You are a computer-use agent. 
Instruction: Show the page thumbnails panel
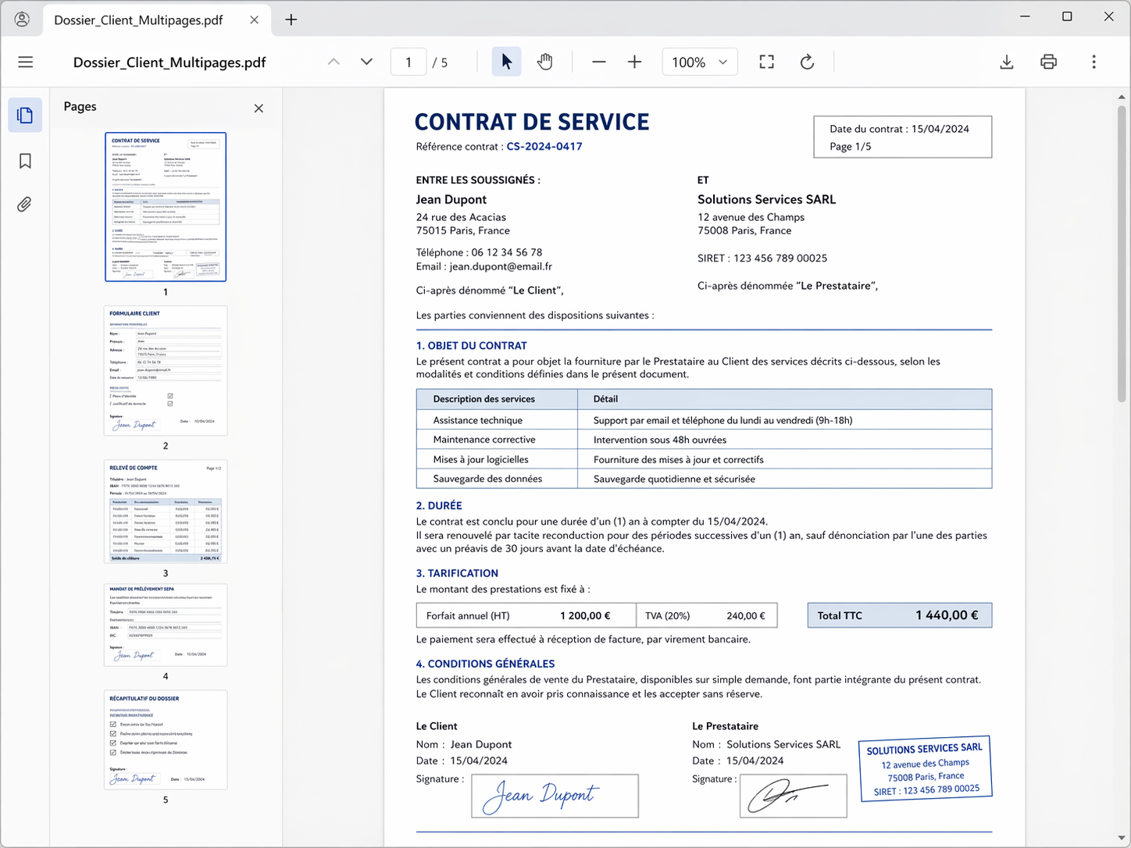tap(25, 115)
